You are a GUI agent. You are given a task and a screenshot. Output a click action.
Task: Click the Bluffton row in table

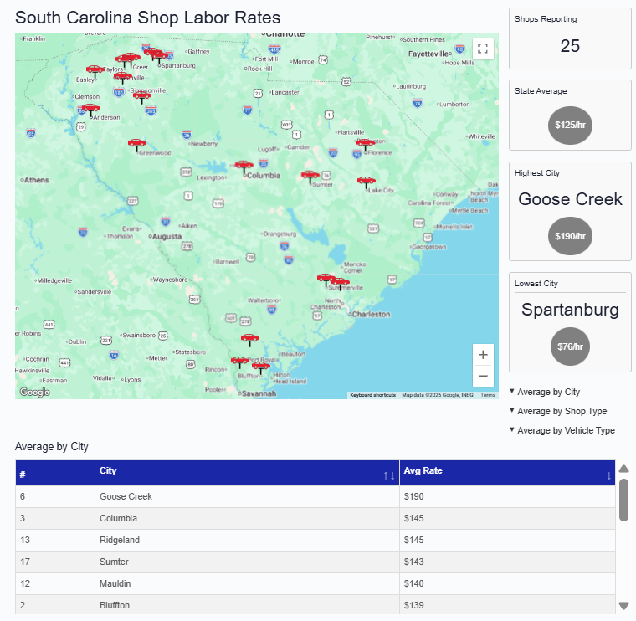point(315,605)
